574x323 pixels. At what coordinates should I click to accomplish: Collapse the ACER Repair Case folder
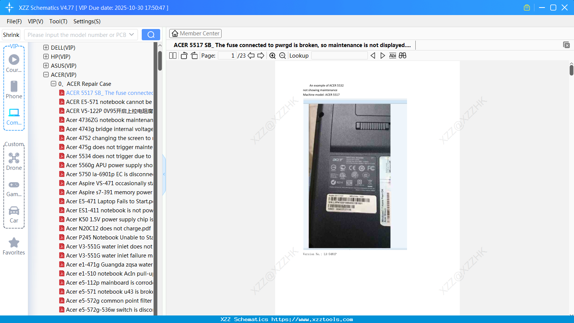pos(54,84)
